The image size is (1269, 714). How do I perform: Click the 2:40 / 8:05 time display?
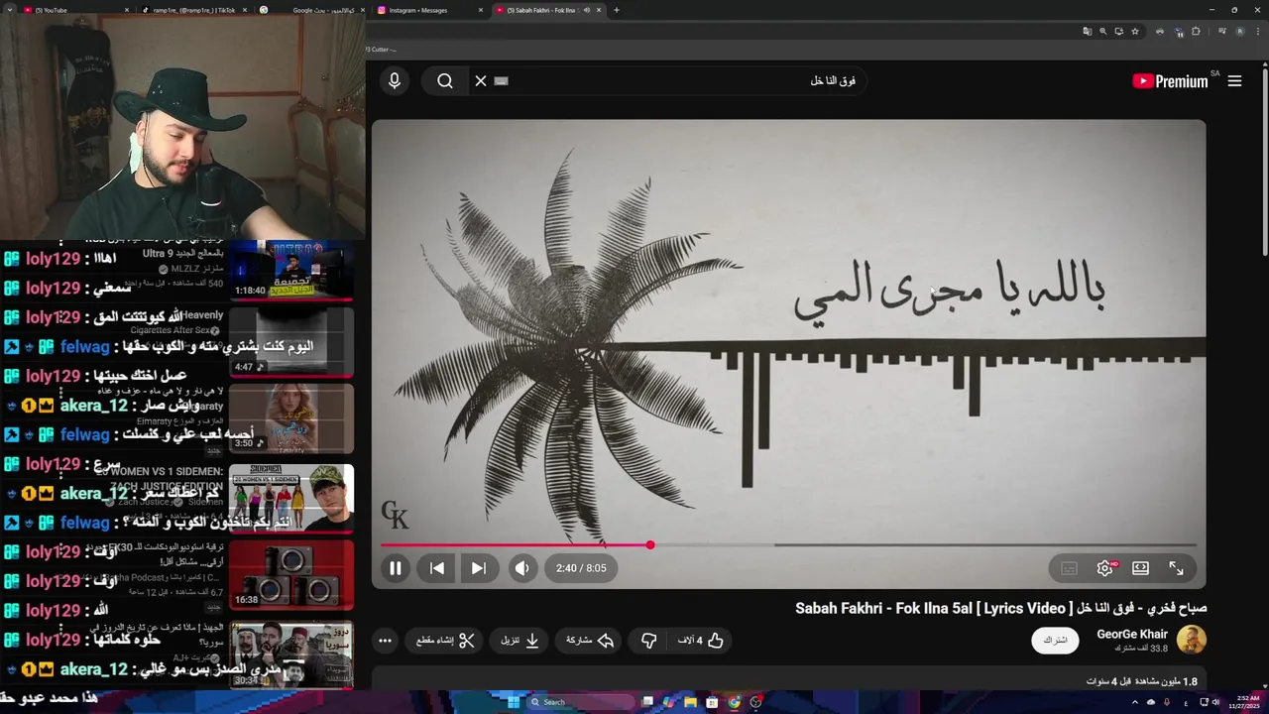click(581, 568)
